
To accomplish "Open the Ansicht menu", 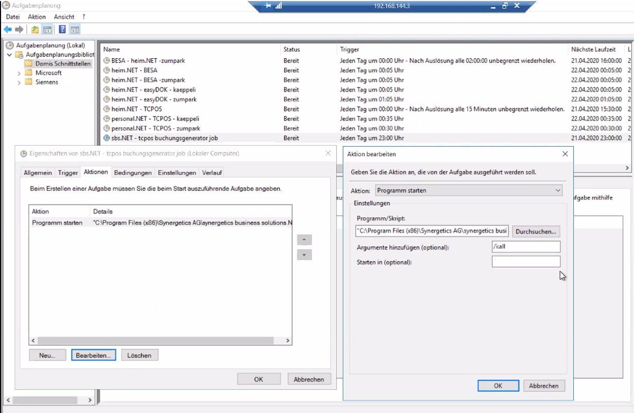I will tap(64, 17).
